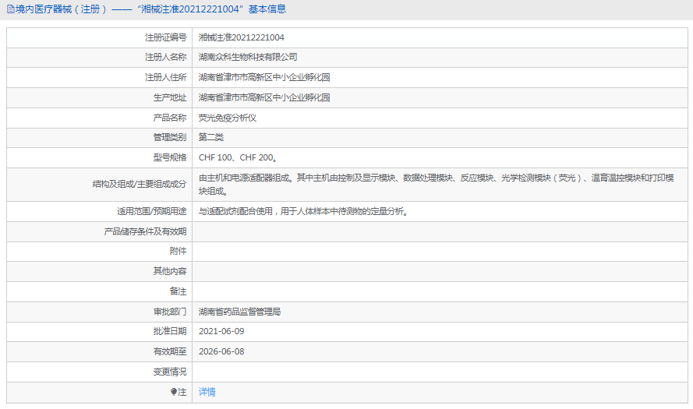Click the 注册人名称 label cell

(100, 58)
